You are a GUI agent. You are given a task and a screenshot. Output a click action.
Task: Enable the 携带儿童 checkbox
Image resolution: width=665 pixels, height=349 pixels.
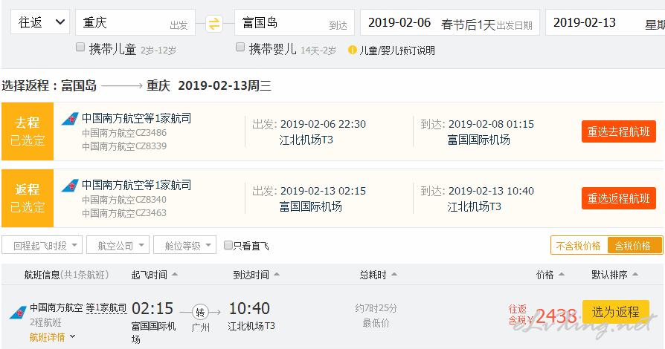pos(80,47)
